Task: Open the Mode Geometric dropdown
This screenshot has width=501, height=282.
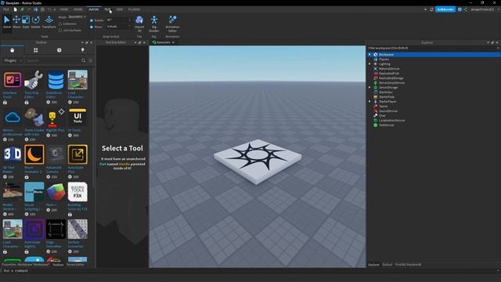Action: click(77, 16)
